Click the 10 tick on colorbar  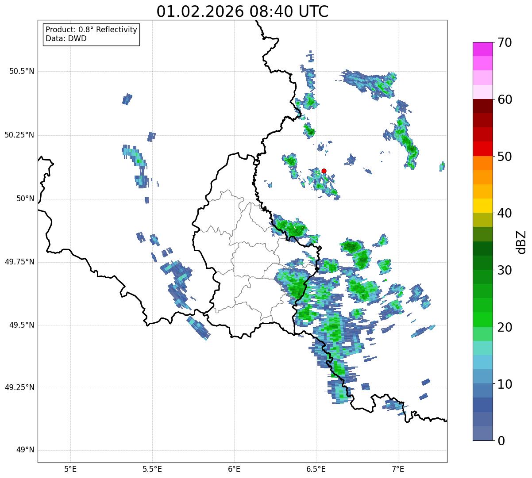click(x=505, y=384)
